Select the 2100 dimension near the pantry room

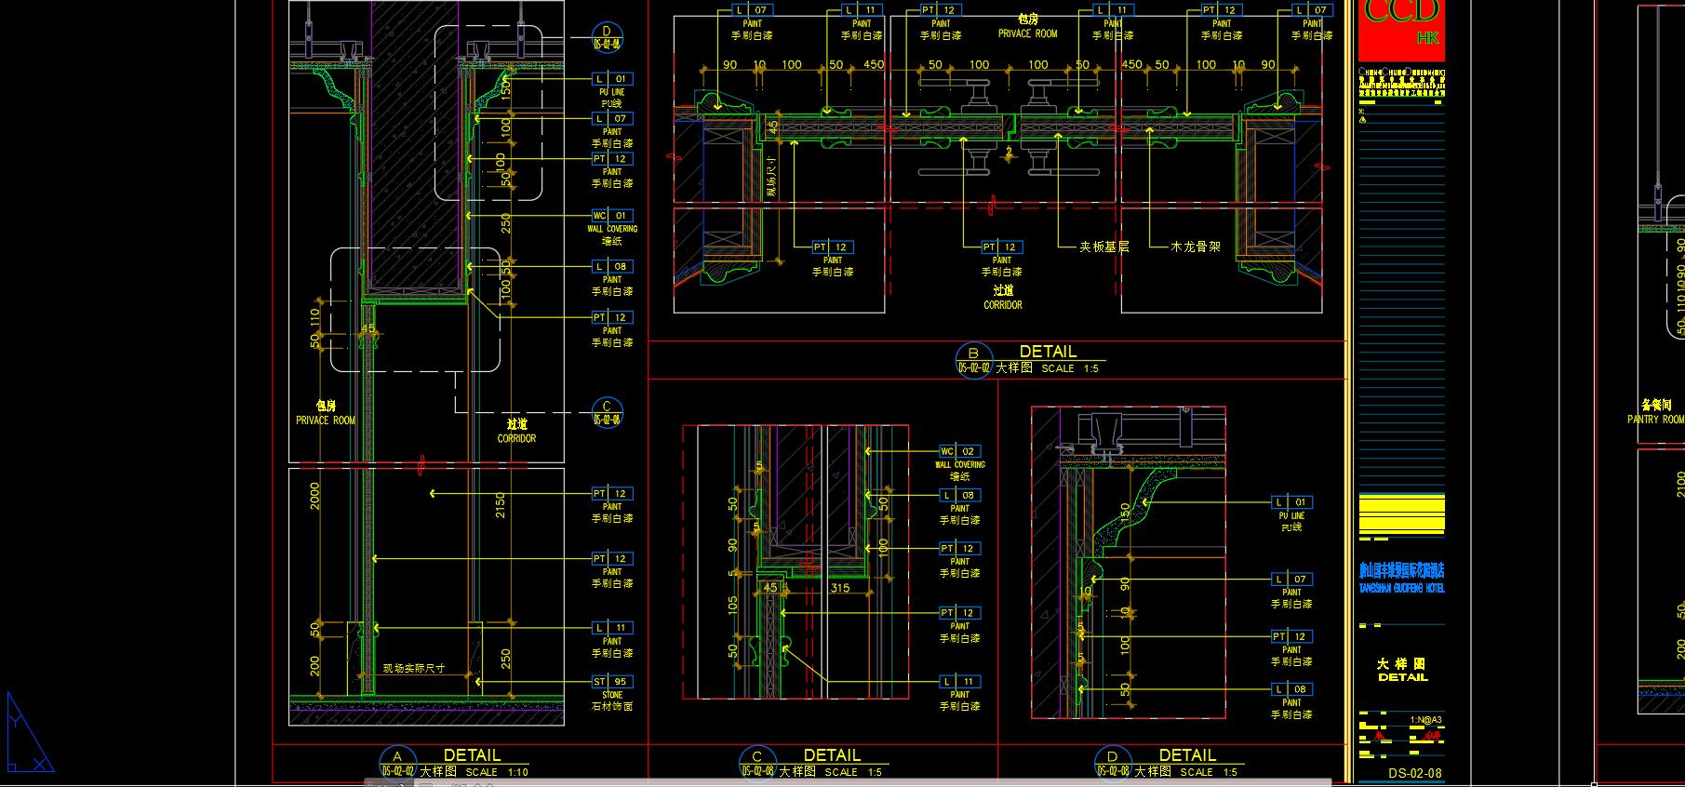[x=1679, y=486]
